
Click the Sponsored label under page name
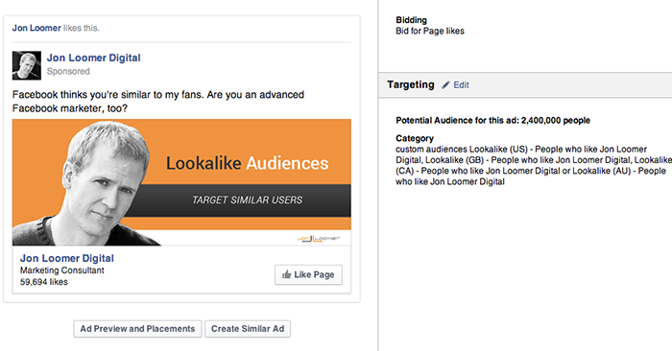(68, 72)
